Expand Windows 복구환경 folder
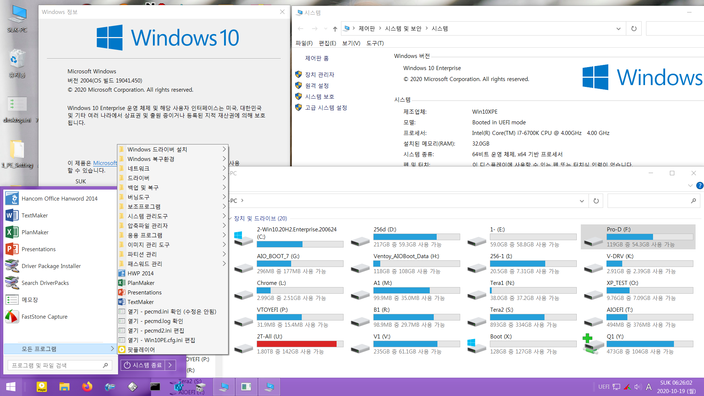This screenshot has height=396, width=704. [x=173, y=159]
